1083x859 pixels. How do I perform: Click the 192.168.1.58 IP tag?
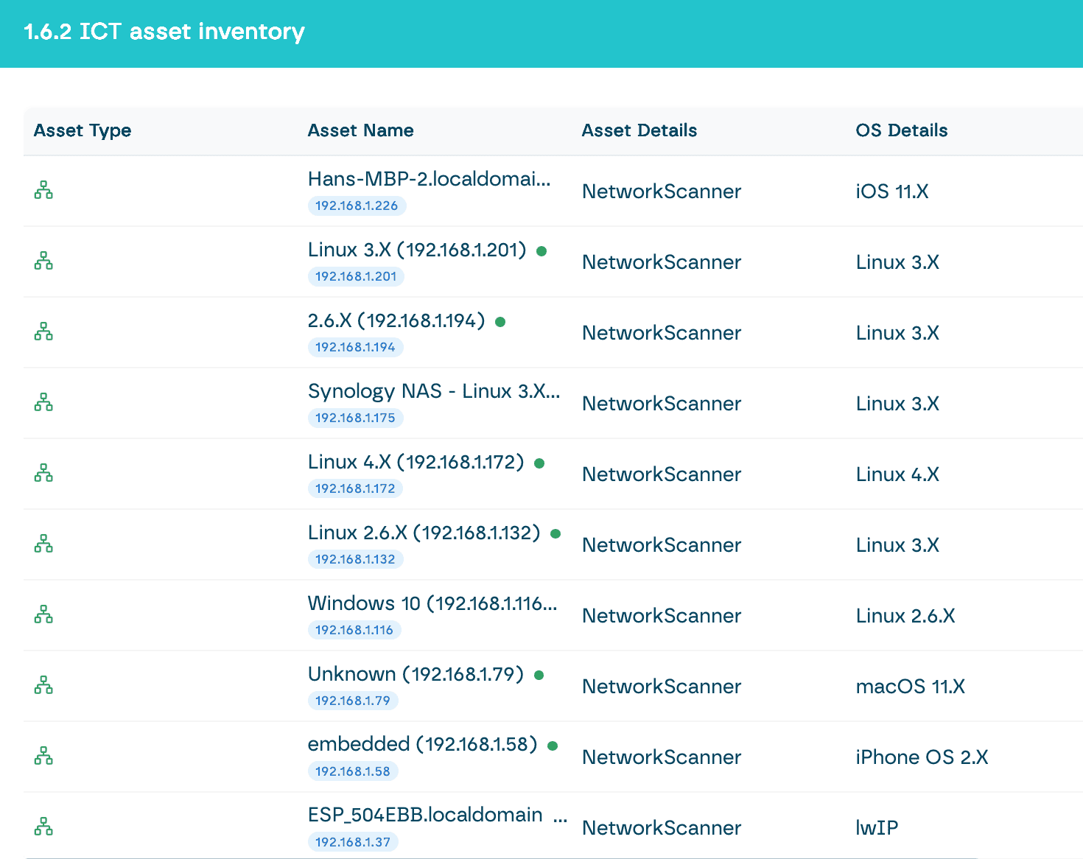[353, 772]
